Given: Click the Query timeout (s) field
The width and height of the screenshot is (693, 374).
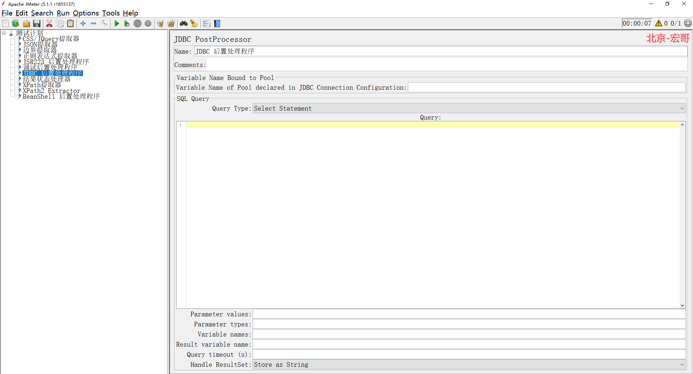Looking at the screenshot, I should pos(469,355).
